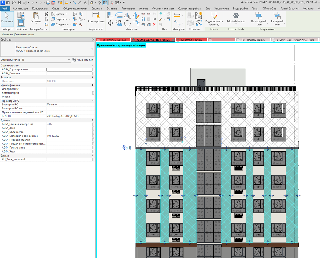Screen dimensions: 320x258
Task: Toggle checkbox beside ADSK_Единица измерения
Action: click(93, 124)
